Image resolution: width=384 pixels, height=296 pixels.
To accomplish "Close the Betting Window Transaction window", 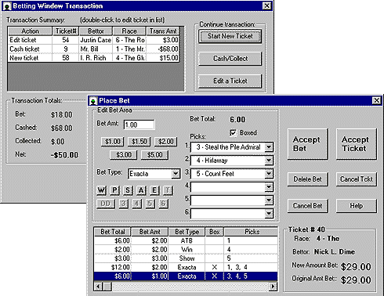I will [266, 6].
